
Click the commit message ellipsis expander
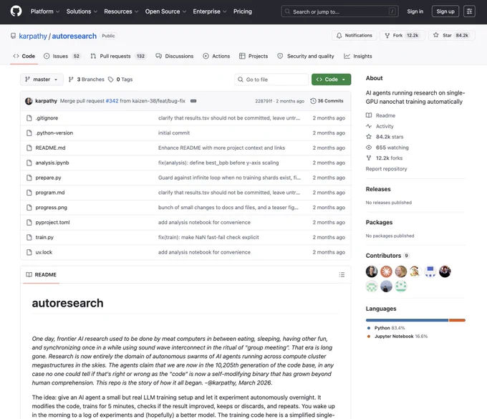193,101
